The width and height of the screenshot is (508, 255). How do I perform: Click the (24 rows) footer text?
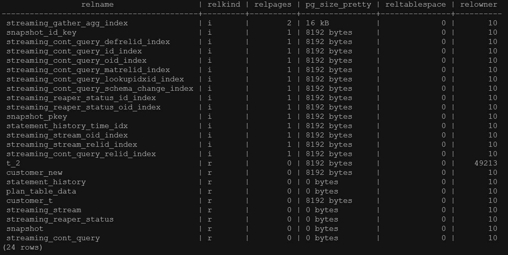22,247
